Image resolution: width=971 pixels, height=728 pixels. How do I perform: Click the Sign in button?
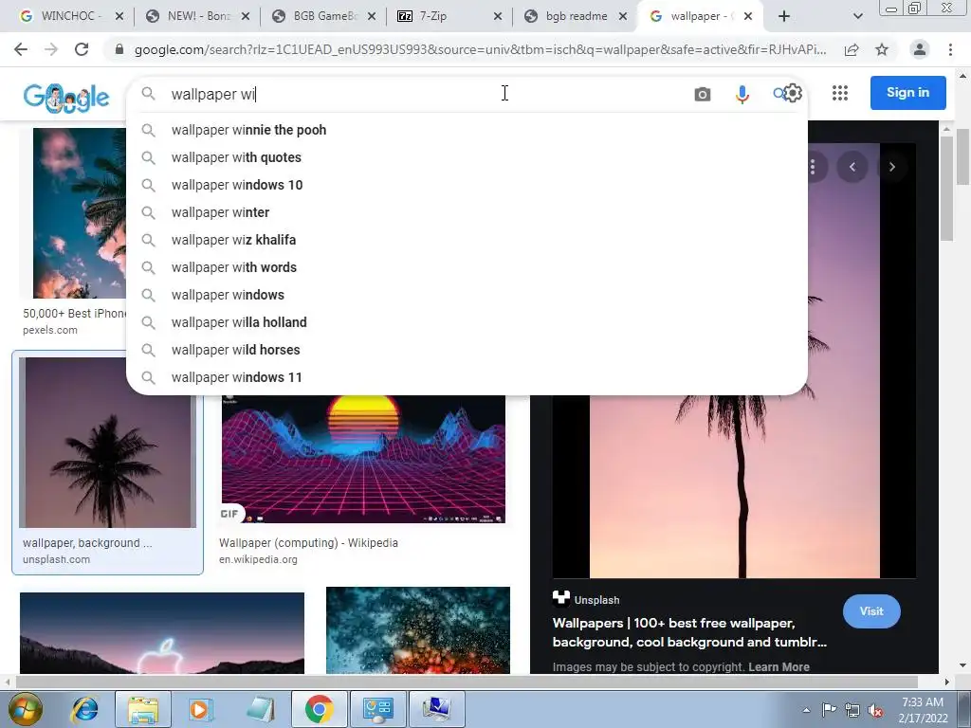907,93
